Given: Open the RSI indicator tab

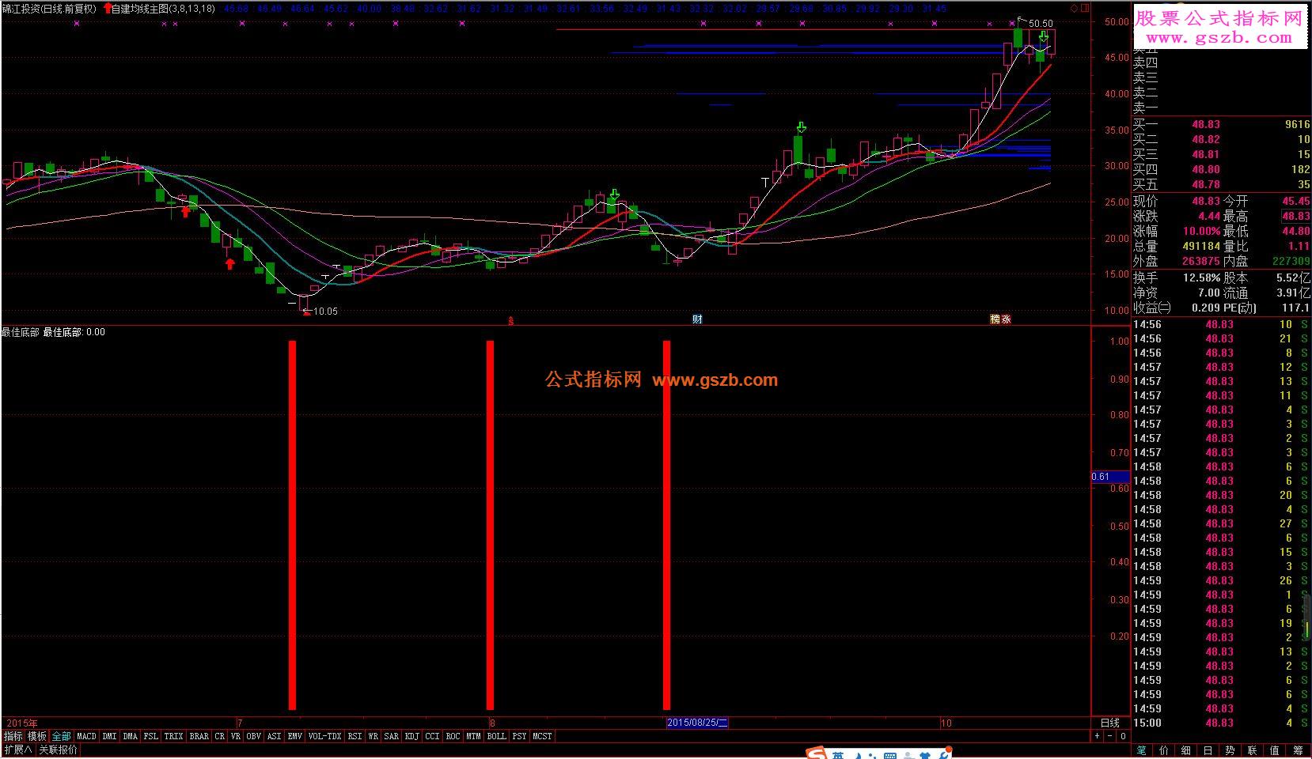Looking at the screenshot, I should 355,736.
